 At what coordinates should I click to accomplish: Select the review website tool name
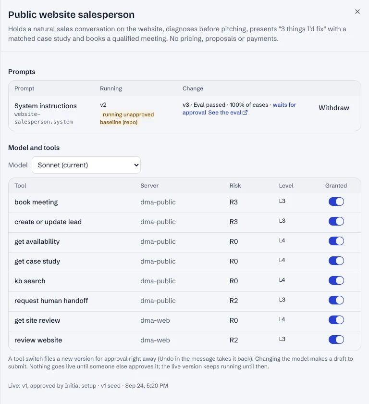[38, 340]
